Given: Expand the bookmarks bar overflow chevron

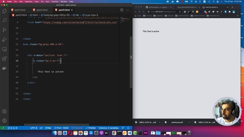Looking at the screenshot, I should click(238, 16).
